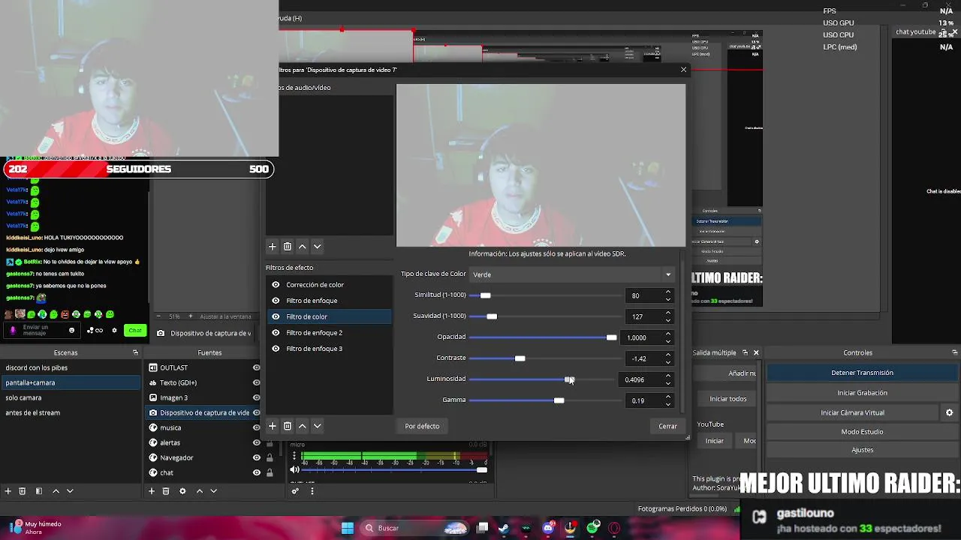The width and height of the screenshot is (961, 540).
Task: Increase Similitud value with up arrow
Action: [x=667, y=292]
